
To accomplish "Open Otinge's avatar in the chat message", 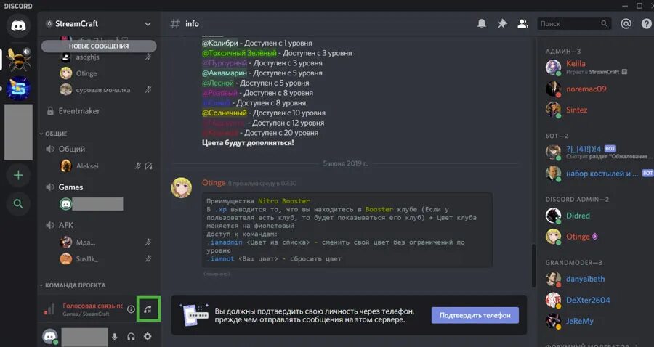I will [182, 188].
